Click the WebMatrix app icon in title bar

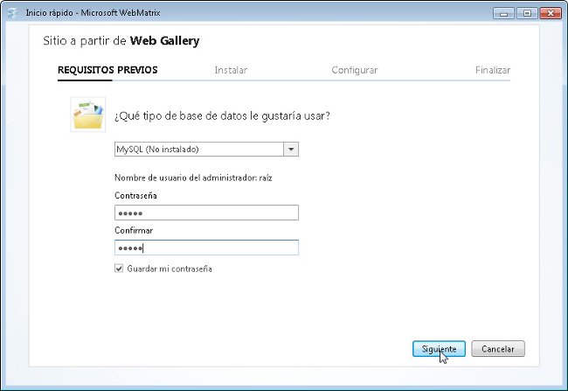(x=13, y=13)
